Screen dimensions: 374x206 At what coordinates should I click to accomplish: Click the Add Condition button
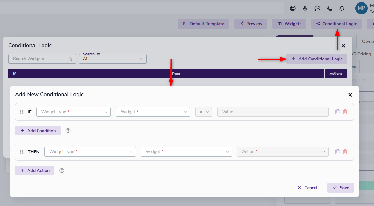pyautogui.click(x=38, y=131)
